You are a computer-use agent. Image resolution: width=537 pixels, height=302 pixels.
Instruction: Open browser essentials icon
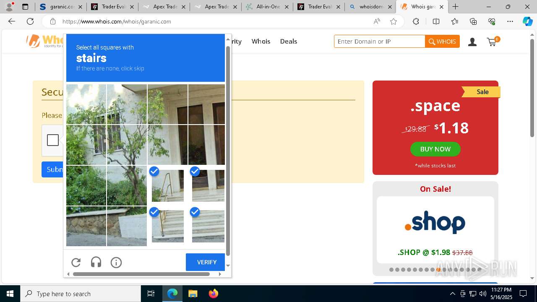pyautogui.click(x=492, y=21)
